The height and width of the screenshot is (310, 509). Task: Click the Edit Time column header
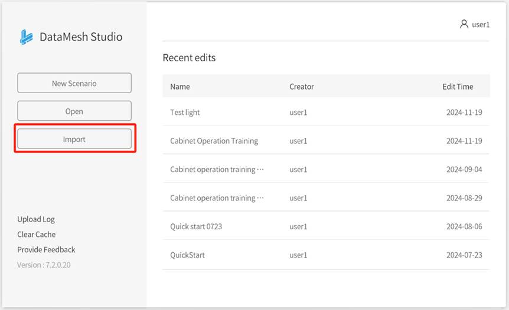point(458,87)
